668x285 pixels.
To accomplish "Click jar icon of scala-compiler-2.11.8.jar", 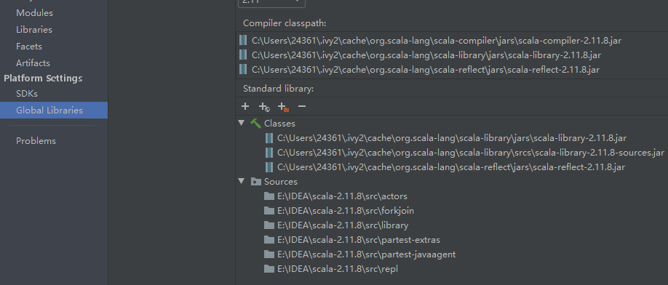I will 243,41.
